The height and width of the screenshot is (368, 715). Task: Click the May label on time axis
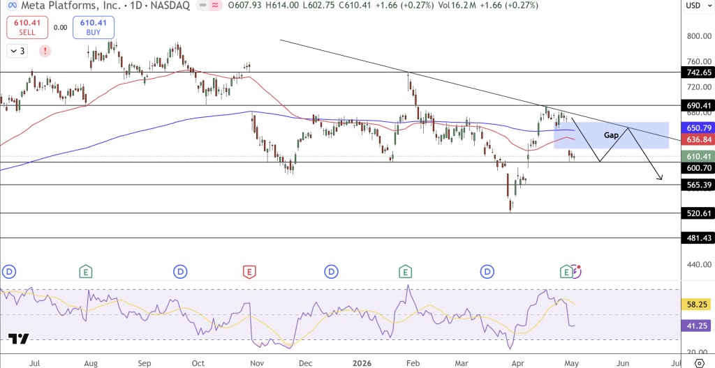tap(571, 363)
